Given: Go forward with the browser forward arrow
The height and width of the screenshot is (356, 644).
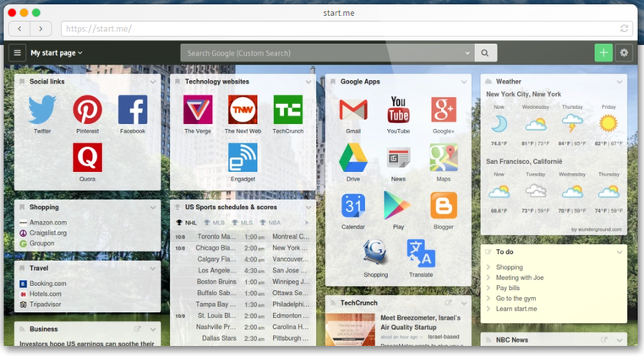Looking at the screenshot, I should [x=41, y=29].
